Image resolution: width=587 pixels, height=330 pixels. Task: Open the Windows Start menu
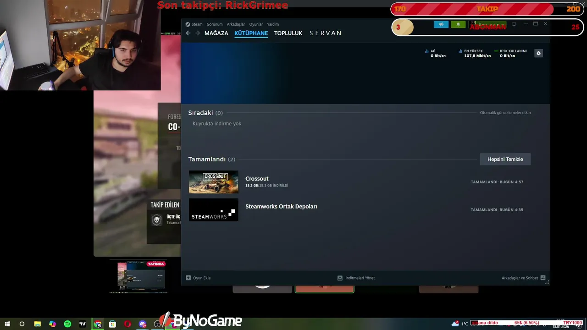click(x=7, y=324)
